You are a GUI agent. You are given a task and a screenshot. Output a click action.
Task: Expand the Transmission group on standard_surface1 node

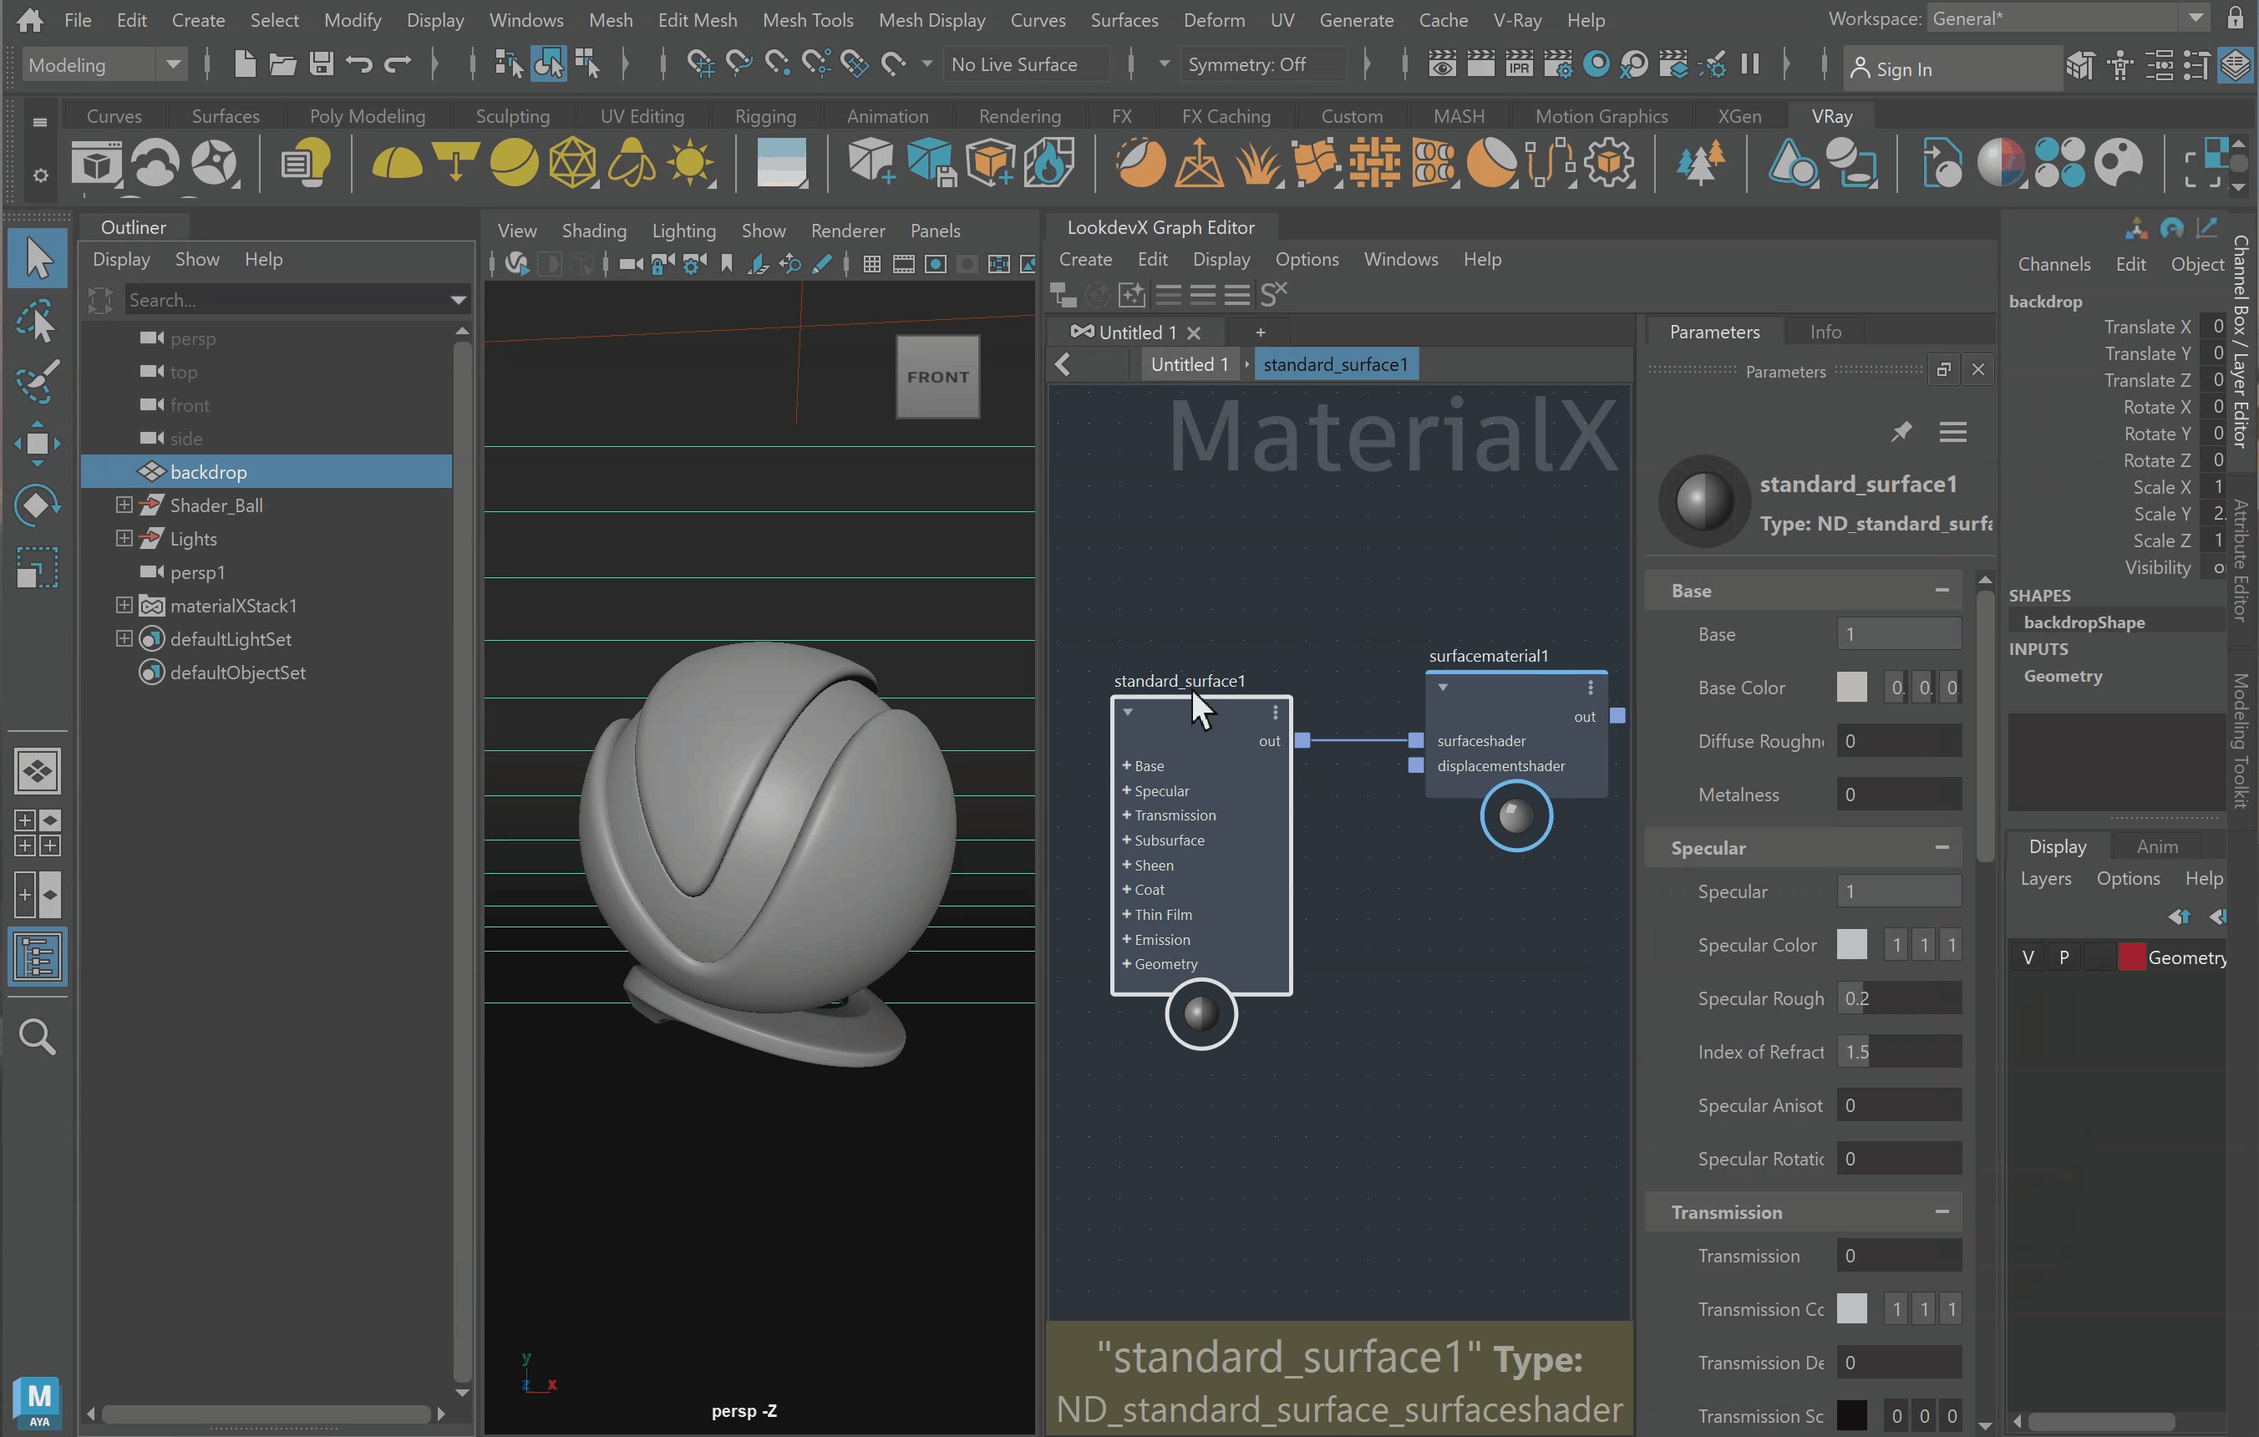[1127, 815]
